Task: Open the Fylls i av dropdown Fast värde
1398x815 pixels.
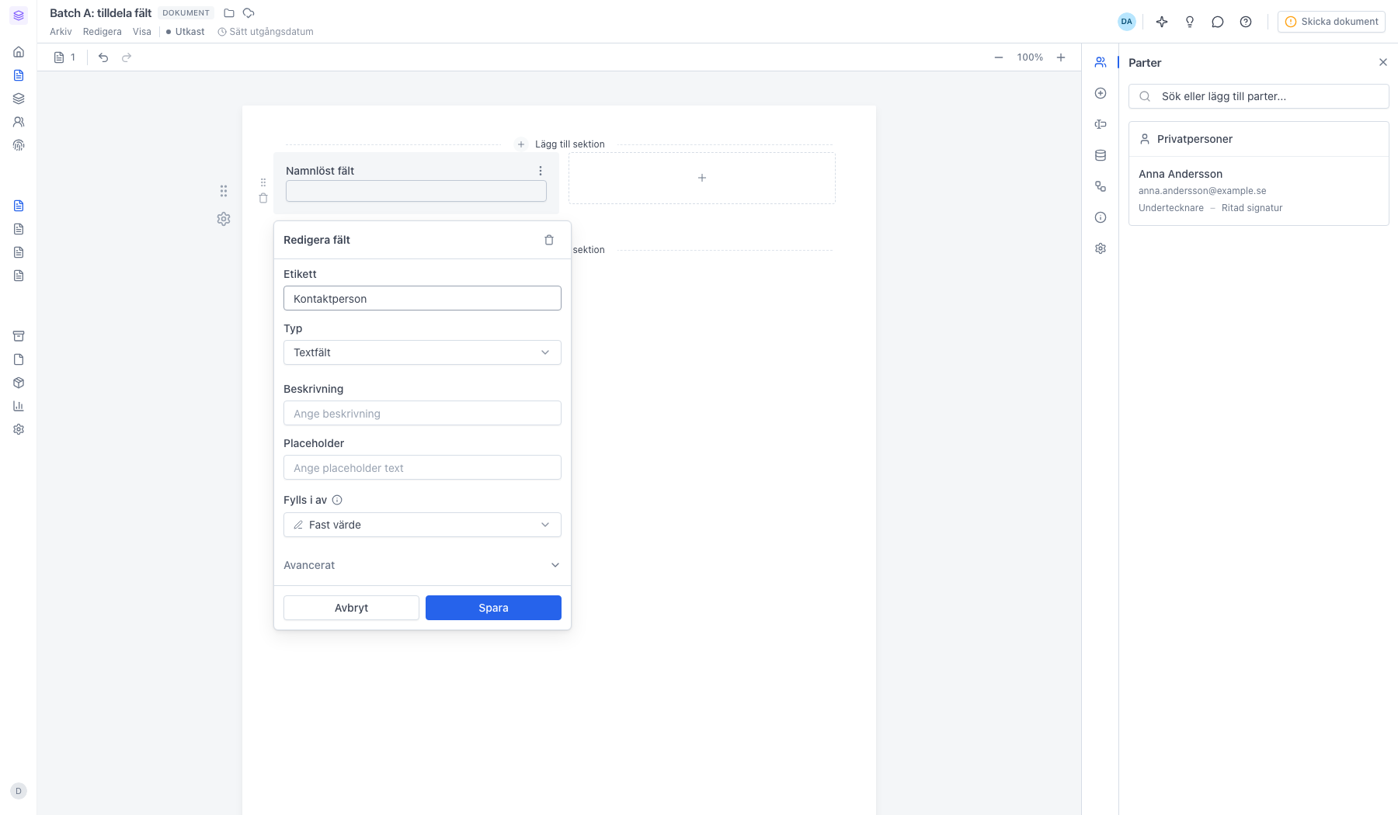Action: [423, 525]
